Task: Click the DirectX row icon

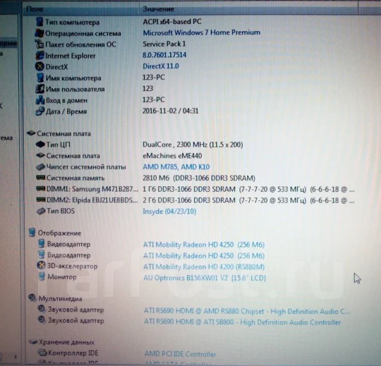Action: [x=40, y=67]
